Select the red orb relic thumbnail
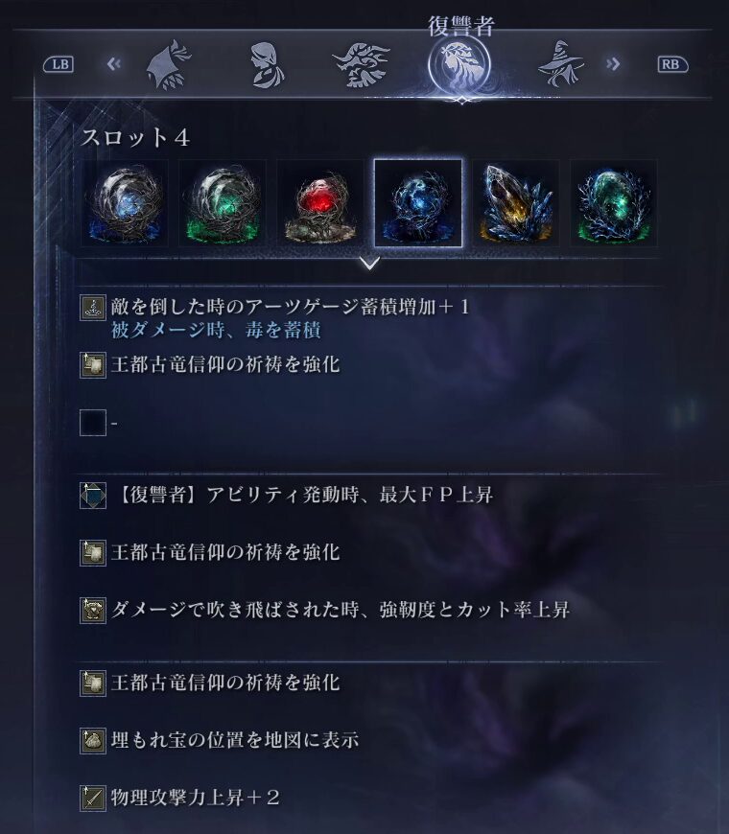 pyautogui.click(x=320, y=203)
